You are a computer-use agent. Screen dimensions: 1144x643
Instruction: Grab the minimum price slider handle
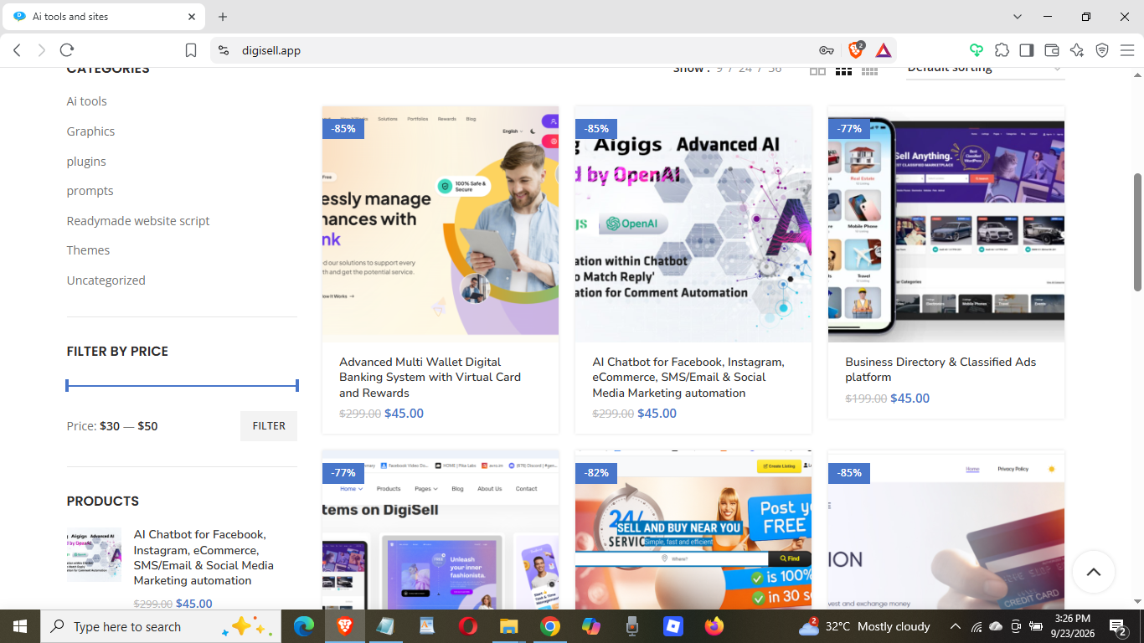click(68, 386)
